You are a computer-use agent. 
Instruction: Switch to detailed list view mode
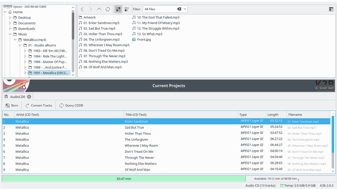tap(127, 9)
